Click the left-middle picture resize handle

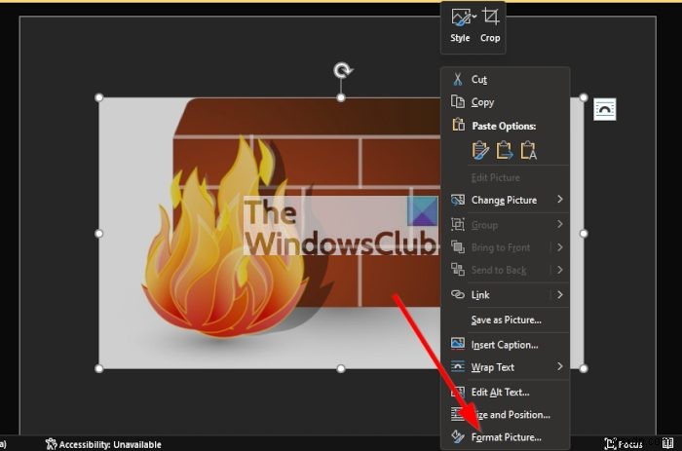coord(98,233)
